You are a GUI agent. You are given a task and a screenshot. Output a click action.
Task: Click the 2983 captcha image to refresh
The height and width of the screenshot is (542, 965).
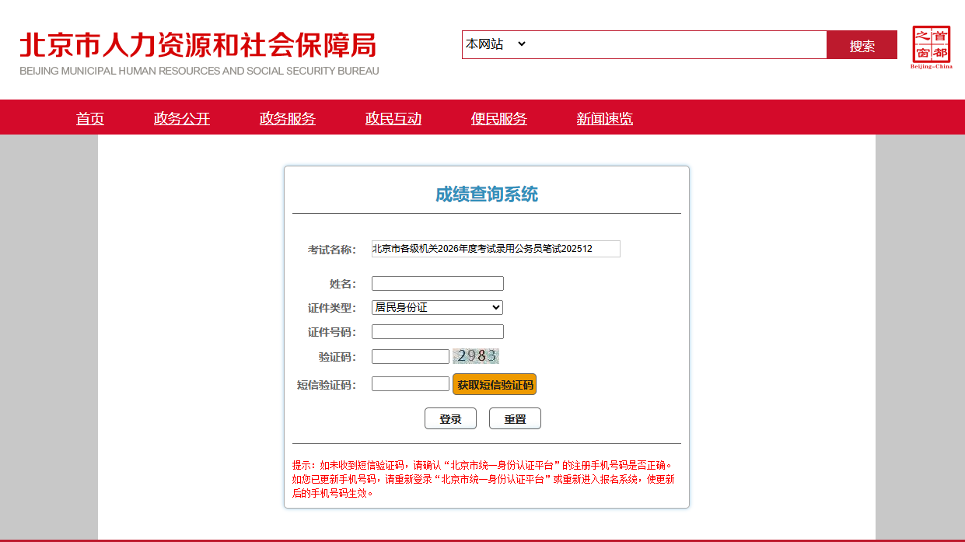pyautogui.click(x=475, y=356)
